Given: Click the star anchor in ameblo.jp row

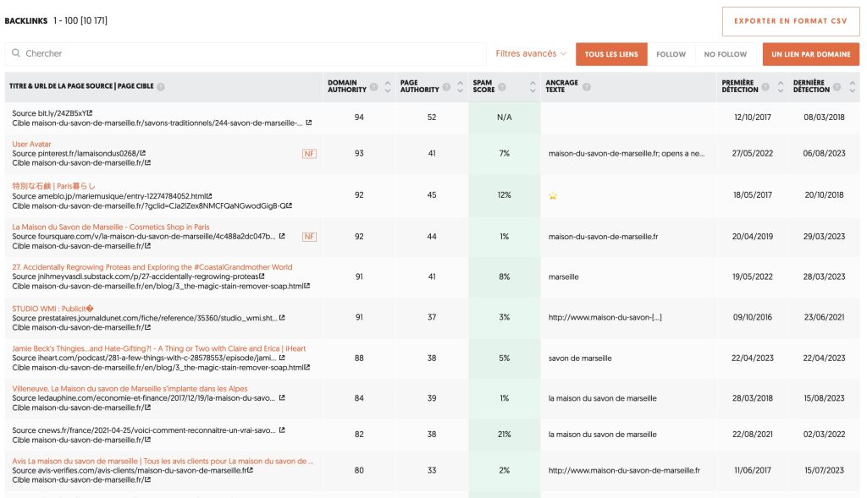Looking at the screenshot, I should [x=552, y=195].
